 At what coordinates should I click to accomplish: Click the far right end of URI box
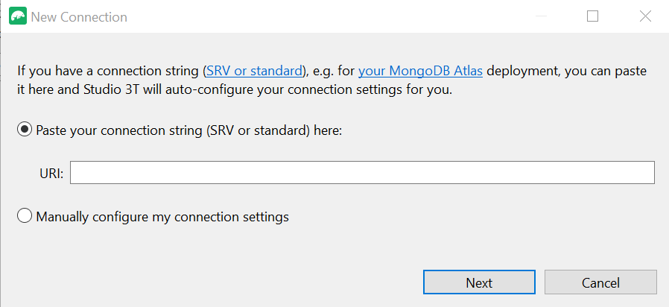(x=647, y=172)
